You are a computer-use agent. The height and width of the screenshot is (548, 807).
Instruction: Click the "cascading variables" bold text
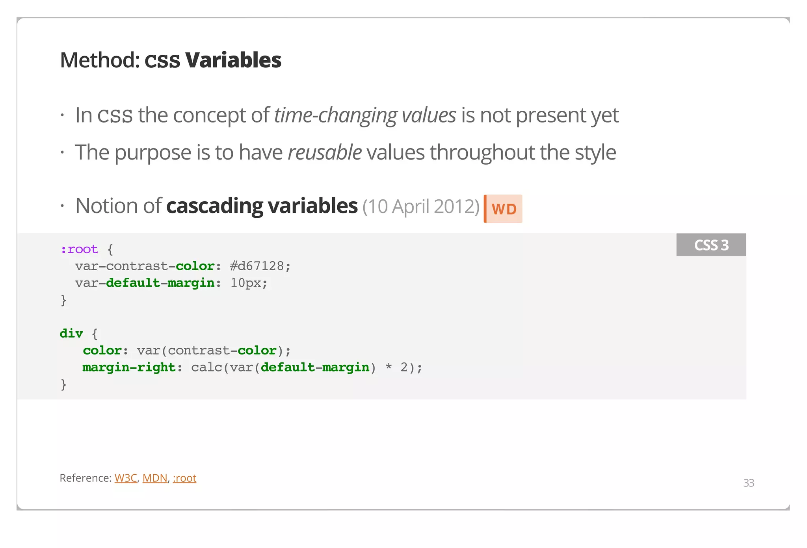262,206
